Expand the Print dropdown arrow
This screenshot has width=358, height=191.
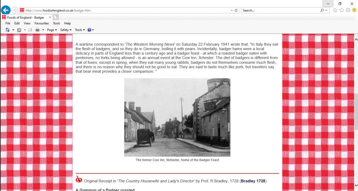[x=43, y=30]
